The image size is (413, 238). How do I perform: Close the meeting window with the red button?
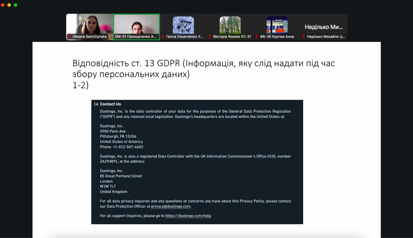pos(3,5)
